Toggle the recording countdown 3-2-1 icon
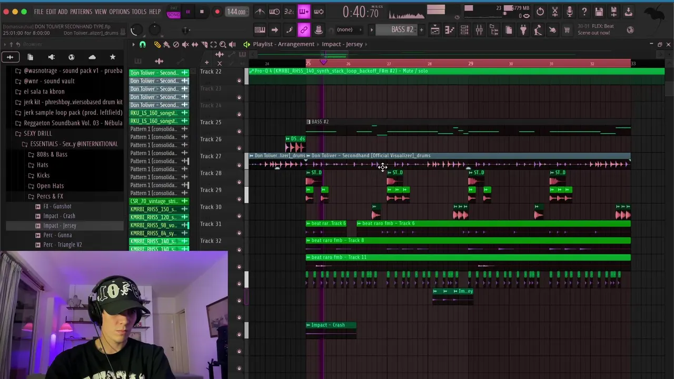Image resolution: width=674 pixels, height=379 pixels. click(289, 12)
